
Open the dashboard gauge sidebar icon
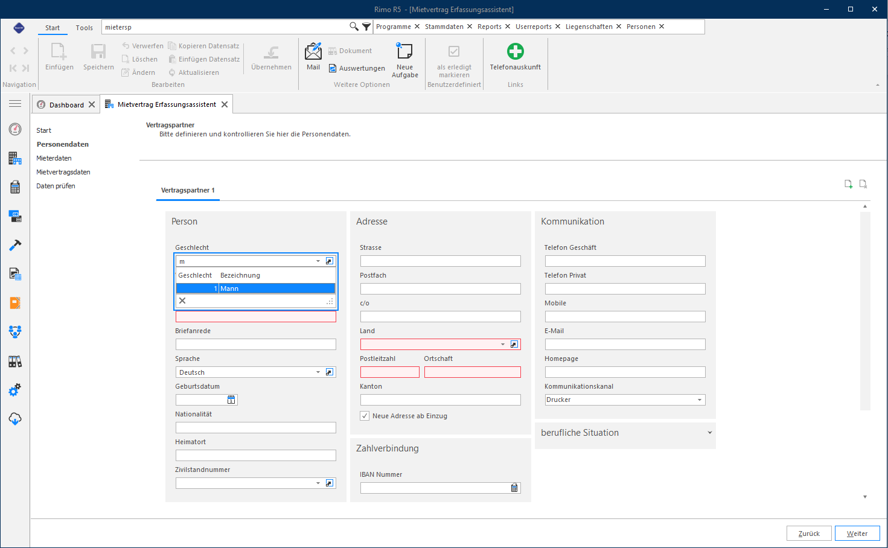point(15,129)
